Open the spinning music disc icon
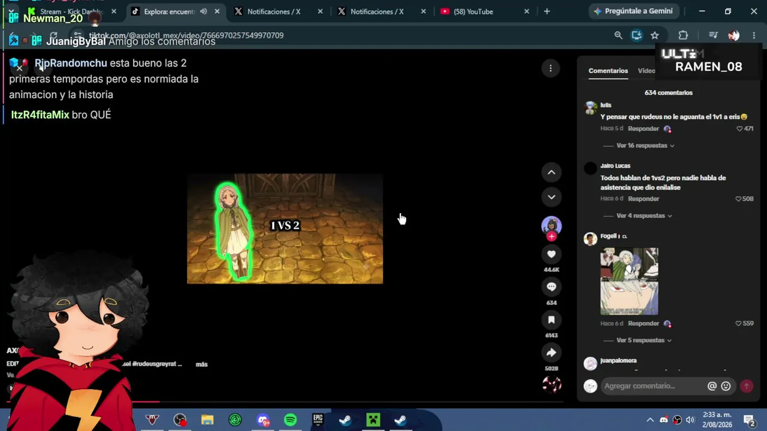The width and height of the screenshot is (767, 431). [551, 384]
